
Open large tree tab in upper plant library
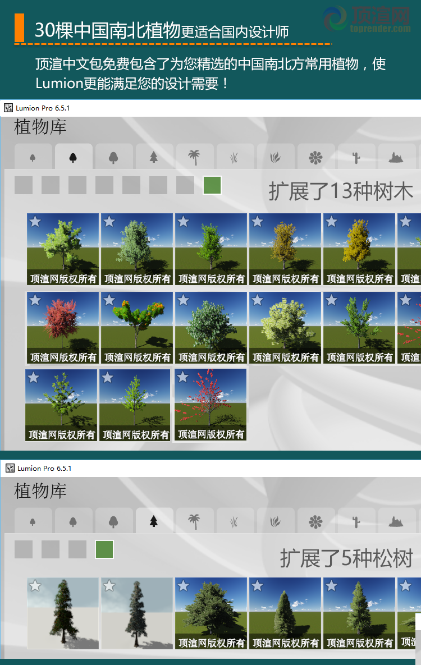114,157
